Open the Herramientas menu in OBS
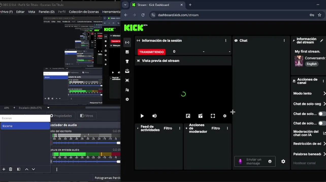 [111, 12]
